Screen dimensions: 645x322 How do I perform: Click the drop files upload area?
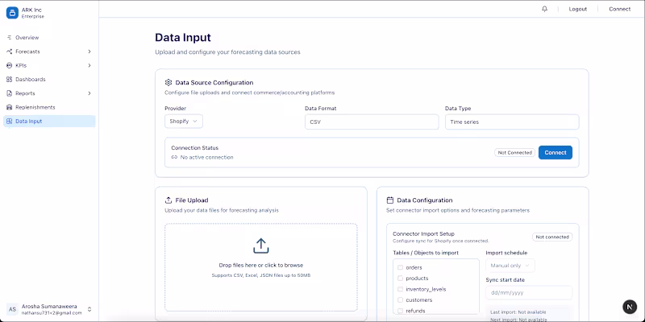(260, 267)
